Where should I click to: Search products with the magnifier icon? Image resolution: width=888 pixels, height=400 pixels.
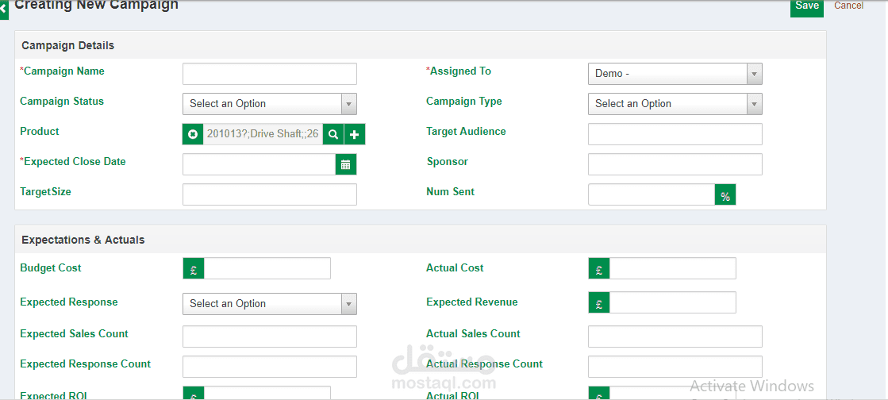coord(333,134)
